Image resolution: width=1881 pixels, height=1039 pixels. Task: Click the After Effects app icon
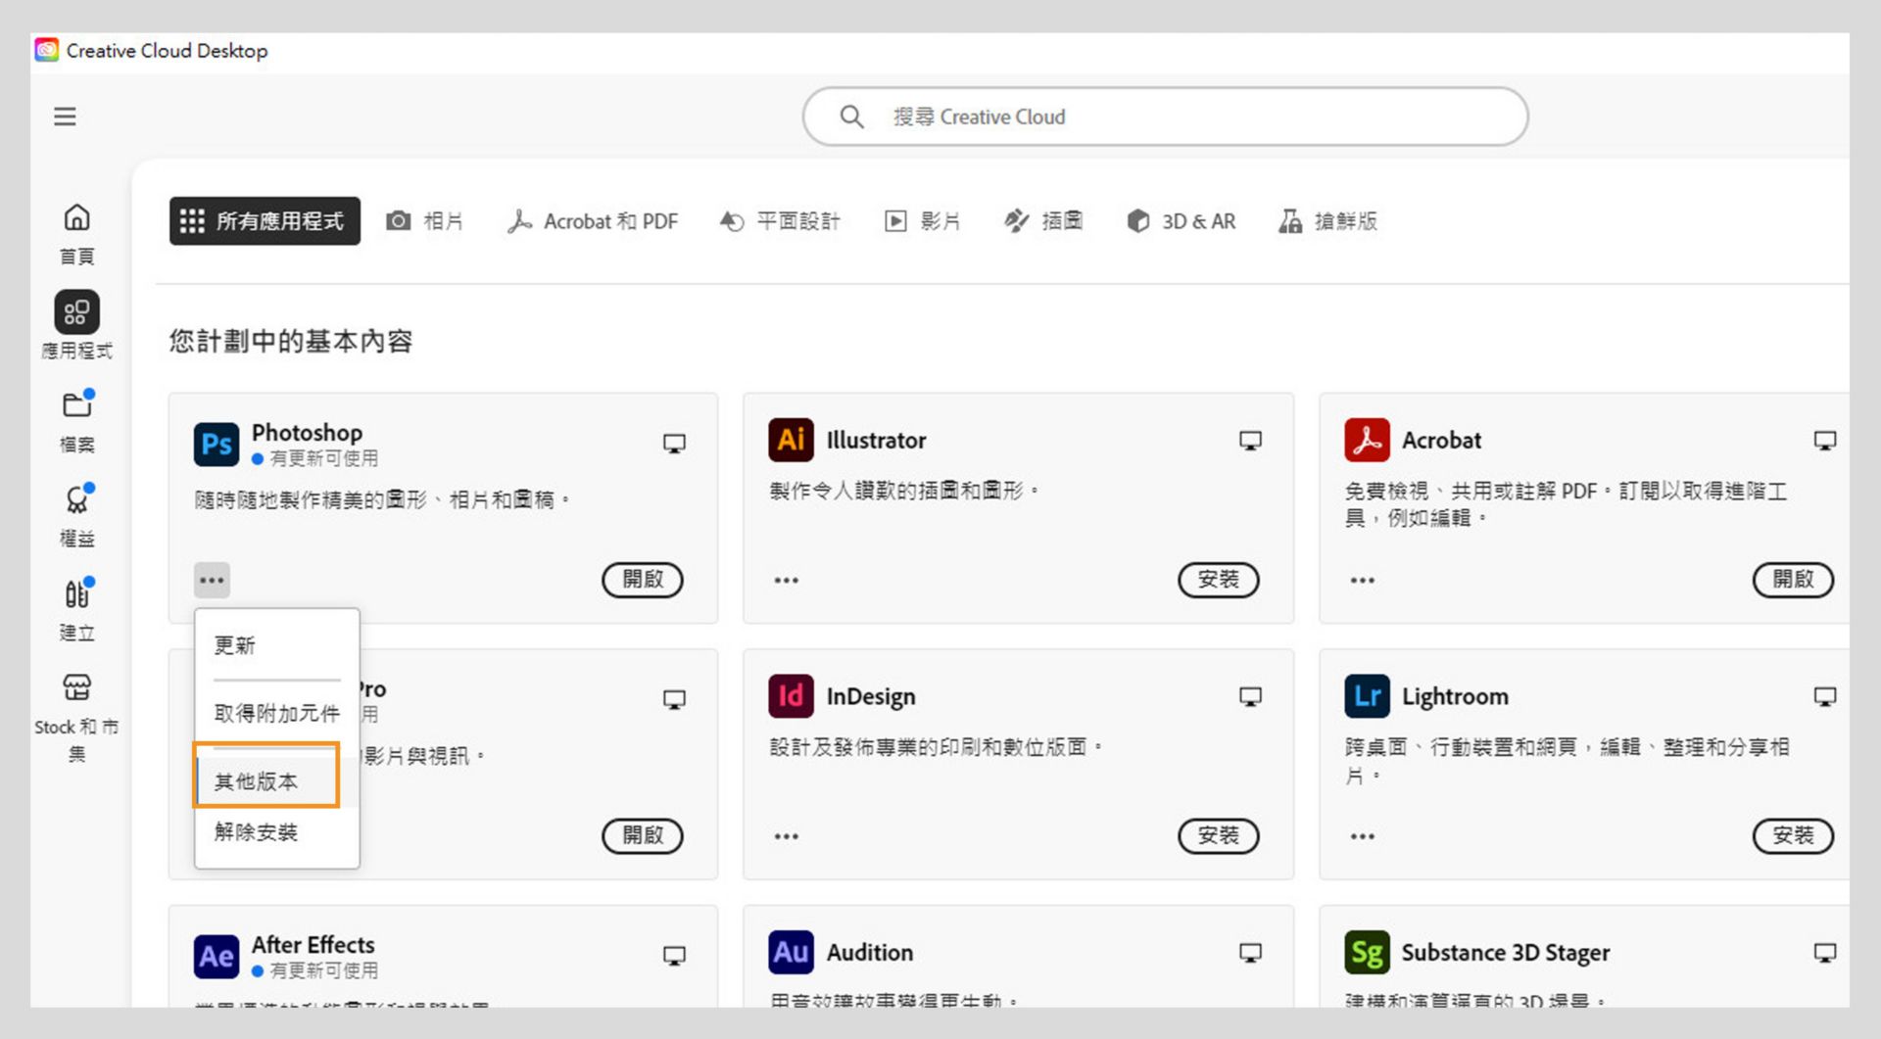[x=217, y=957]
